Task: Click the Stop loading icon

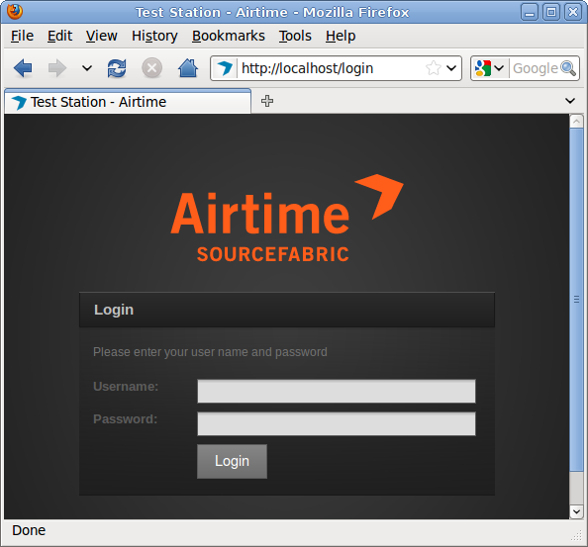Action: tap(151, 68)
